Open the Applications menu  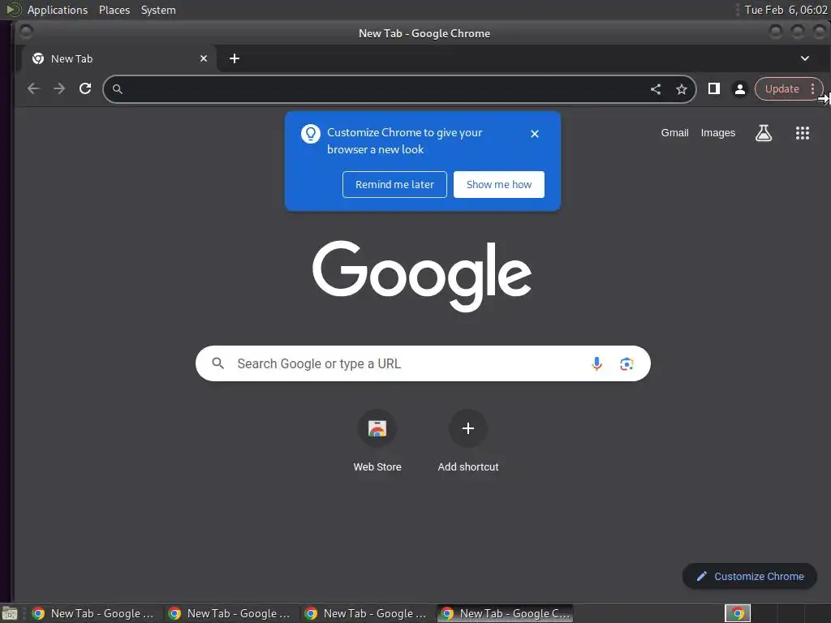point(58,10)
